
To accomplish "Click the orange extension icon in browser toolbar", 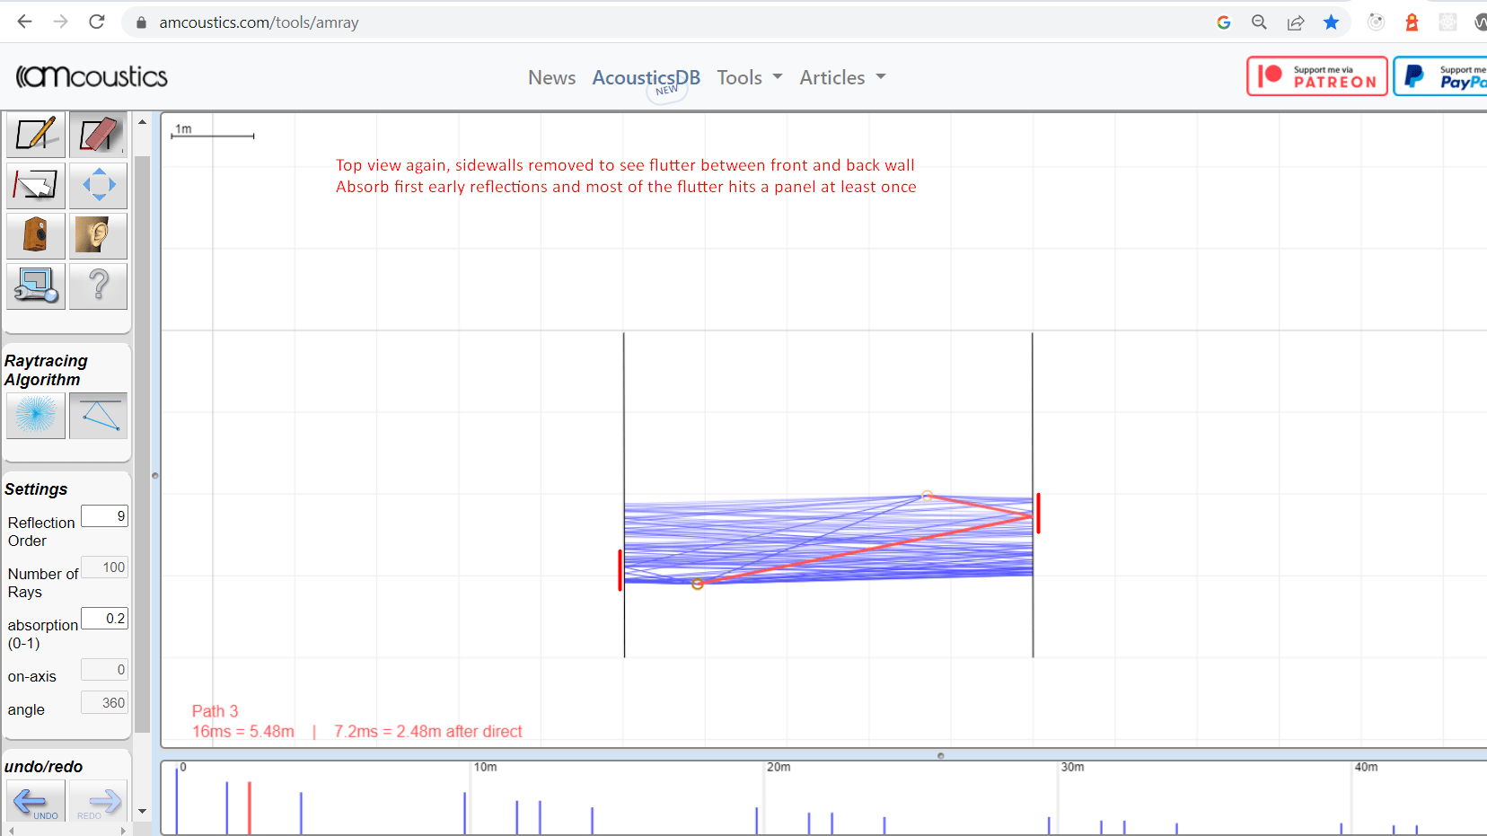I will tap(1412, 22).
